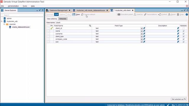
Task: Switch to the Metadata tab
Action: [x=63, y=19]
